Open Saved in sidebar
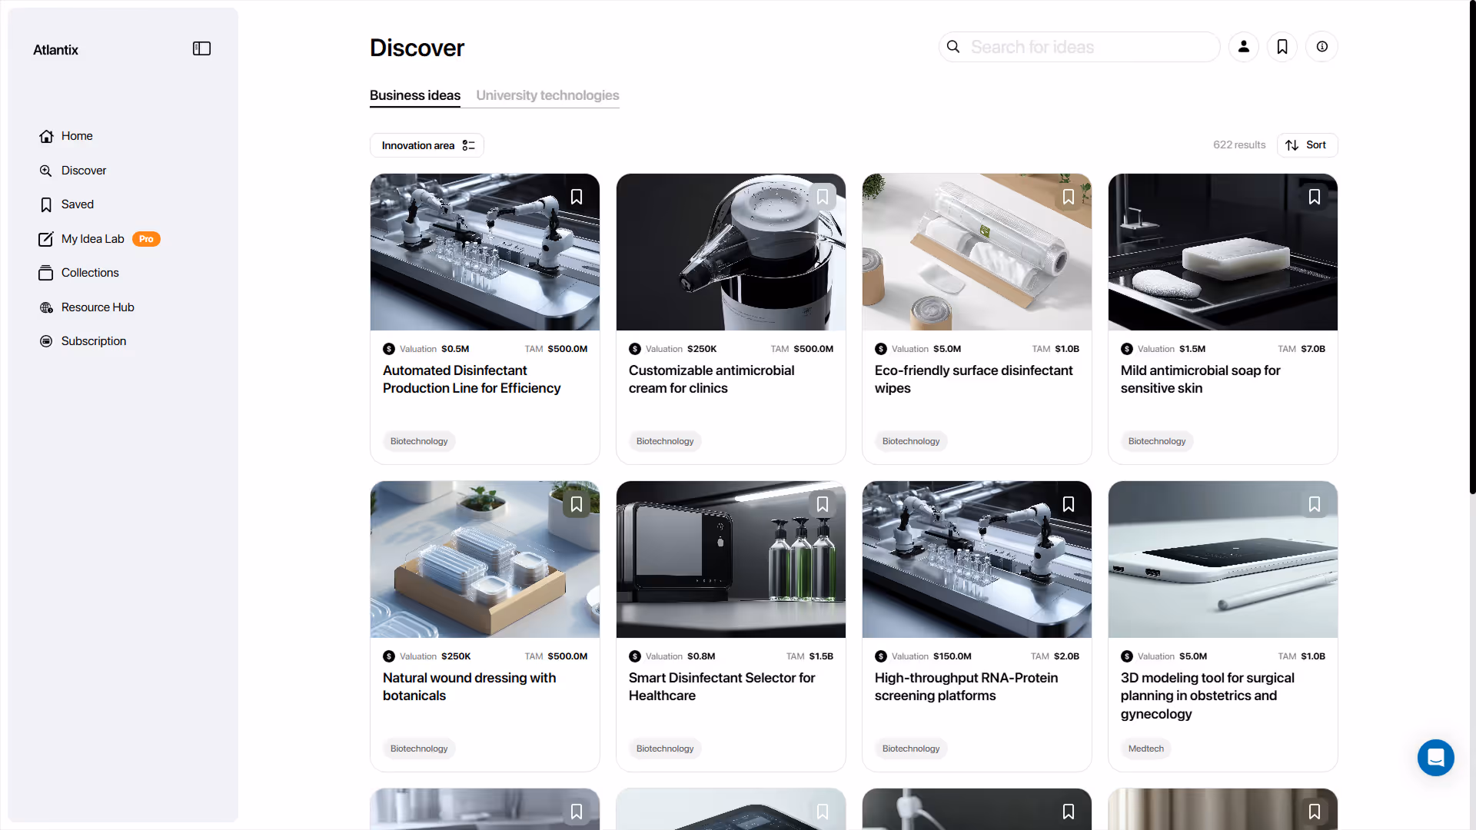 78,204
